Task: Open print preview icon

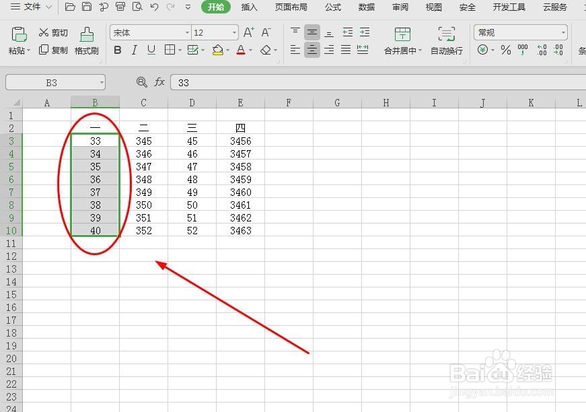Action: click(137, 6)
